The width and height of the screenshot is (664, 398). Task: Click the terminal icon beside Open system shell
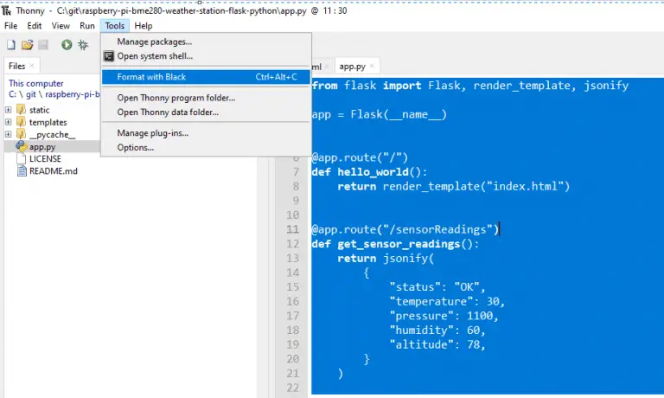click(x=109, y=56)
